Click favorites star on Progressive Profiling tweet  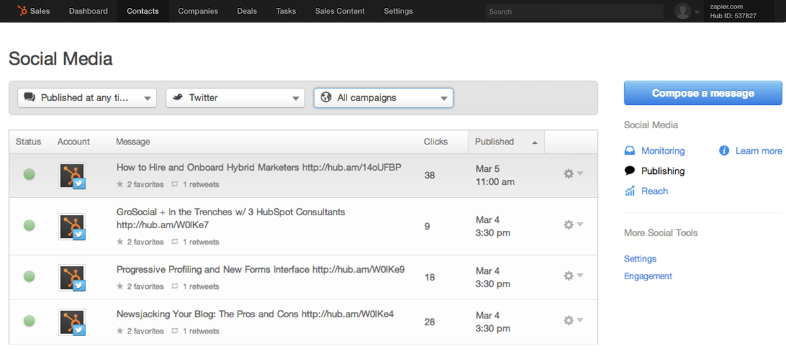tap(120, 286)
